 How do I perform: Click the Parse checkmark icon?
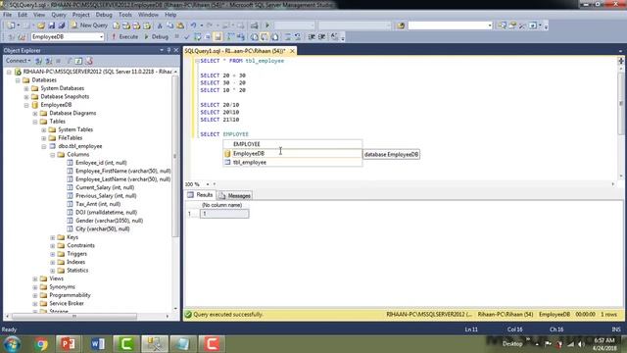(186, 37)
